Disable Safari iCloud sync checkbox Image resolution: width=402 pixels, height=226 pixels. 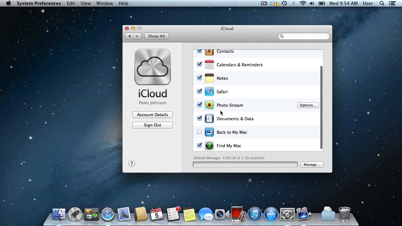199,91
